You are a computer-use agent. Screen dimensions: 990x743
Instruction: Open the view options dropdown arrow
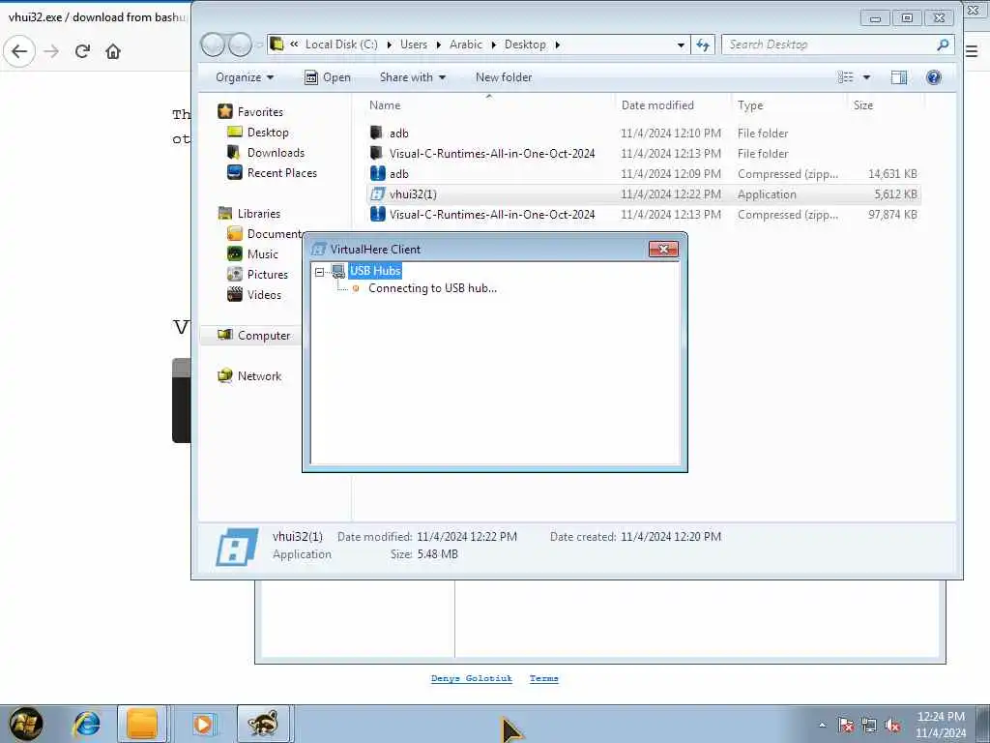tap(866, 77)
